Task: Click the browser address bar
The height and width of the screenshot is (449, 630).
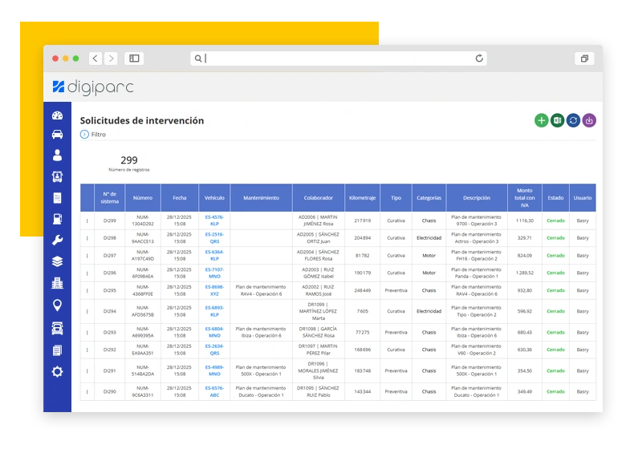Action: click(337, 59)
